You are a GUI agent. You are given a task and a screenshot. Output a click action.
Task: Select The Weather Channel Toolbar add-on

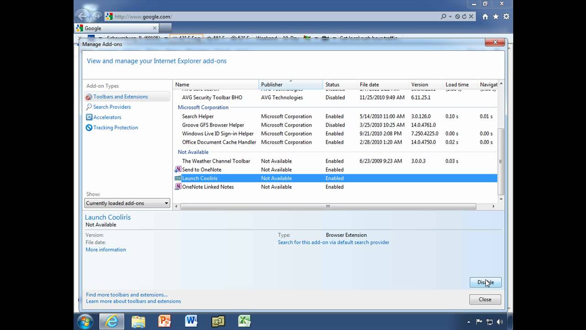[335, 161]
